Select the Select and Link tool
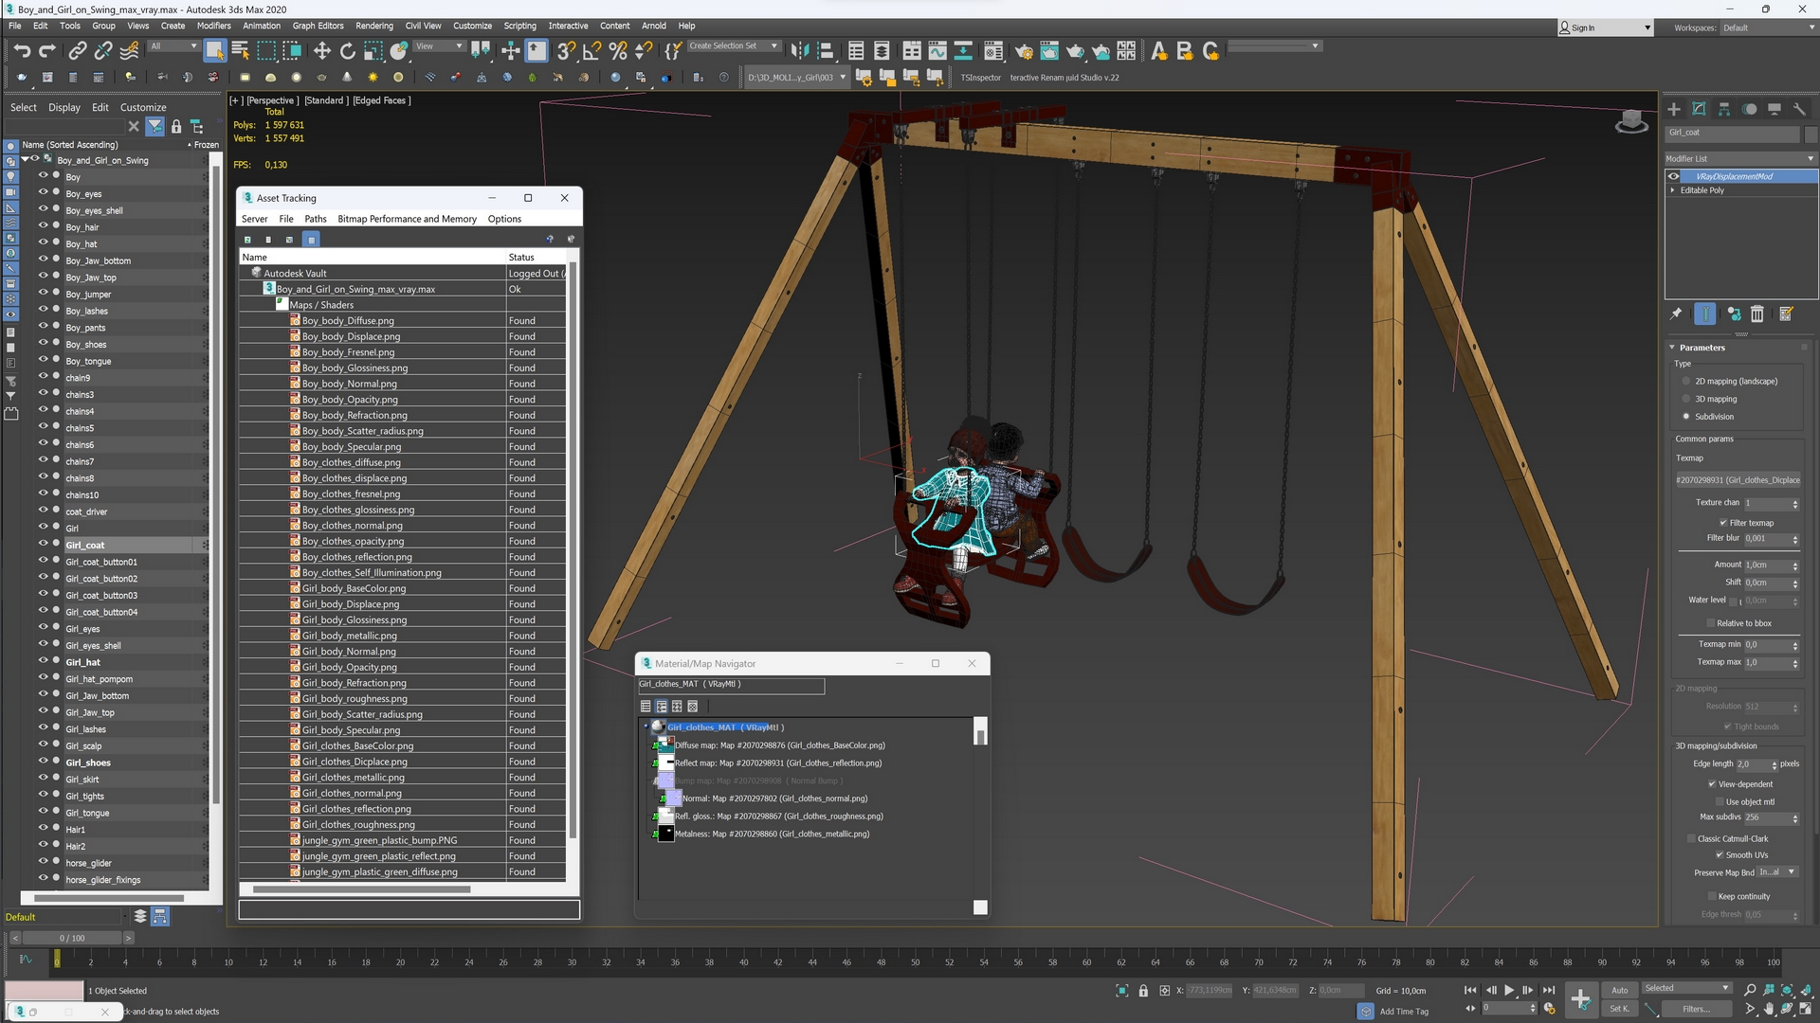Screen dimensions: 1820x1023 78,50
